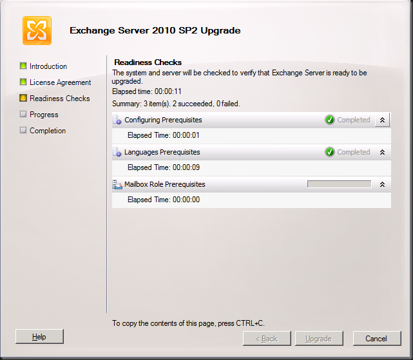This screenshot has width=413, height=360.
Task: Select the Readiness Checks step label
Action: coord(60,99)
